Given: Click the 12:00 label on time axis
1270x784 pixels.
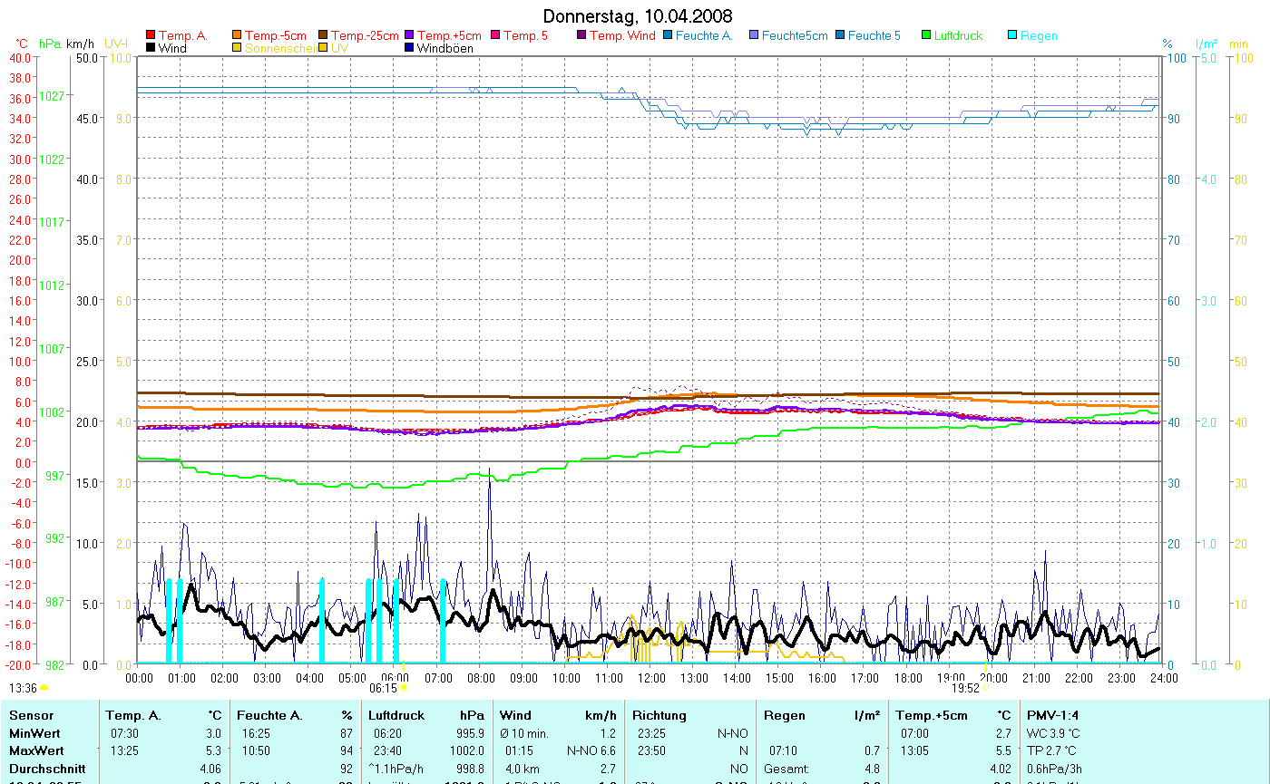Looking at the screenshot, I should click(x=651, y=677).
